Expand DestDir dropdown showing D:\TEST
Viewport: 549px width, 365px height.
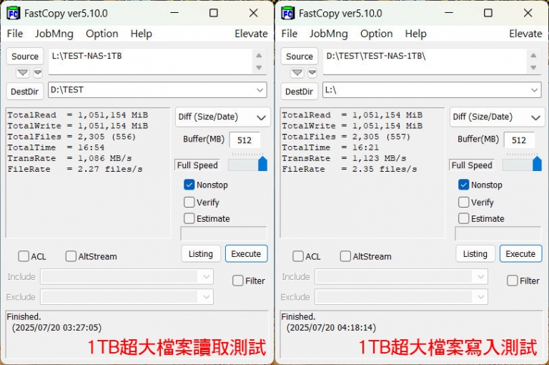(x=259, y=90)
